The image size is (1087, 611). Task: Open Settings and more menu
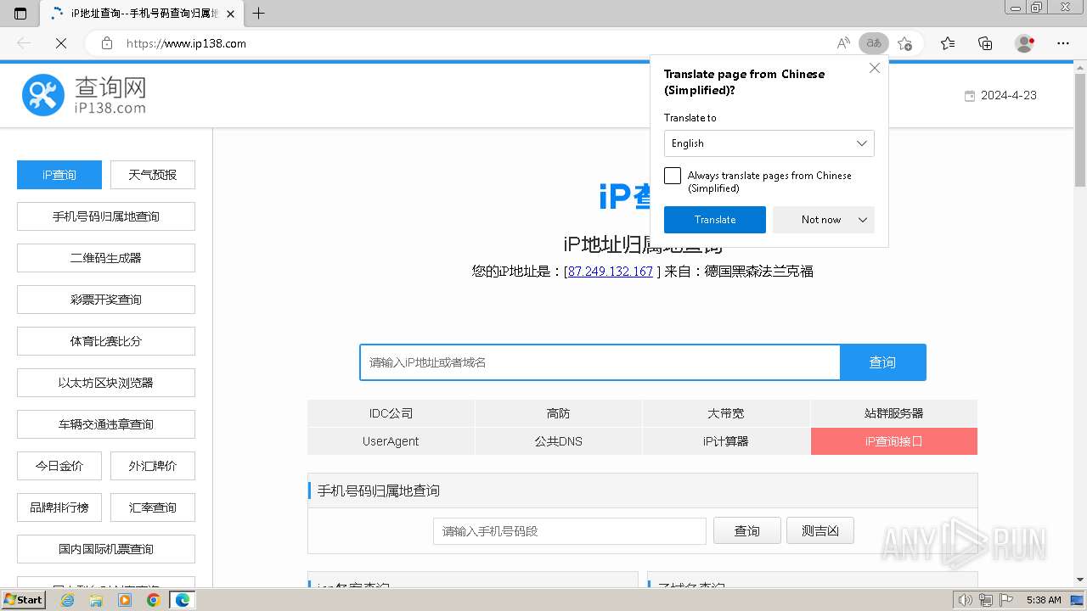1063,43
